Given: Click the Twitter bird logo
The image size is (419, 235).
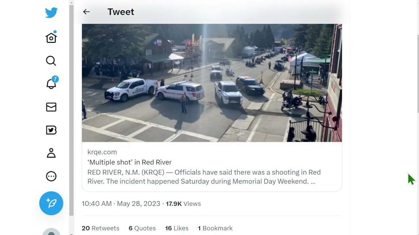Looking at the screenshot, I should coord(51,12).
